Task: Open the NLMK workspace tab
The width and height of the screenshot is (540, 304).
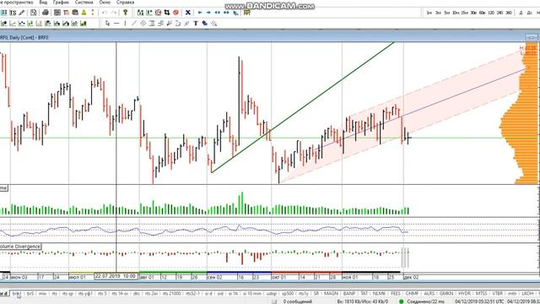Action: (x=379, y=293)
